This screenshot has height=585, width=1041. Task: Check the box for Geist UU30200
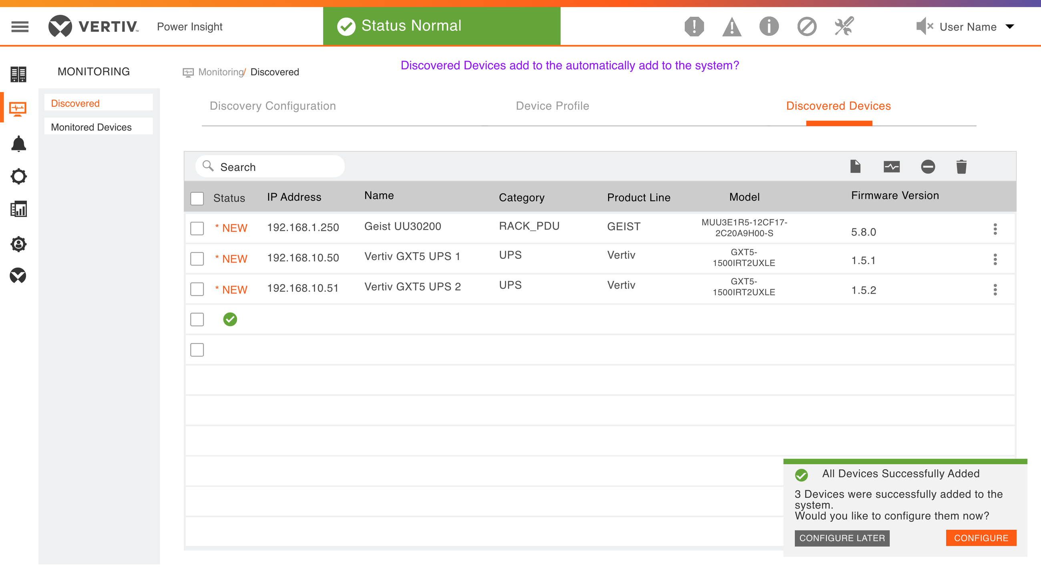[x=197, y=228]
